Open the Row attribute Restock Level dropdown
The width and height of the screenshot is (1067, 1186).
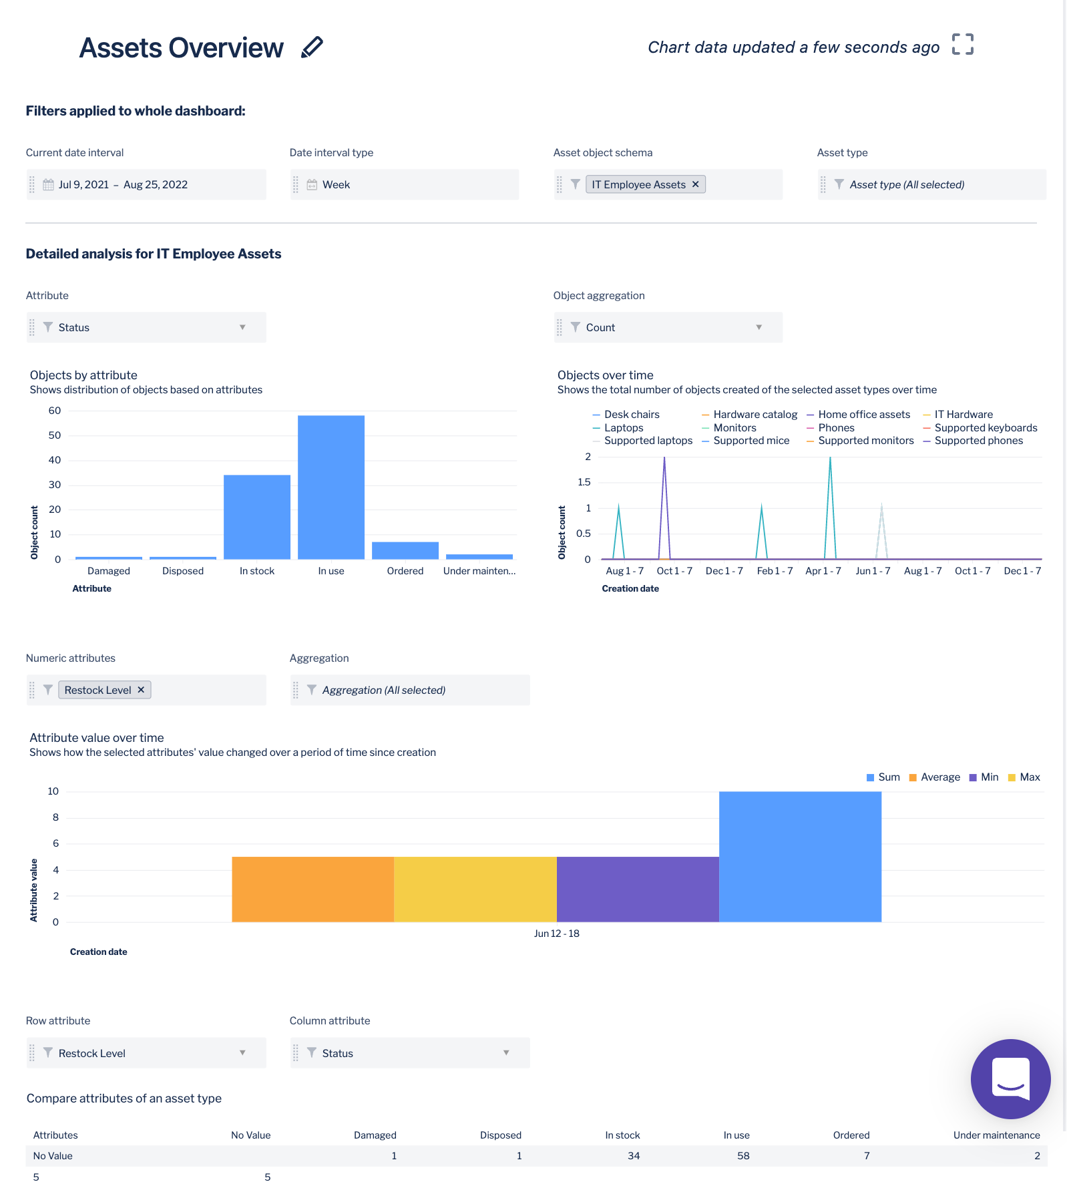242,1053
